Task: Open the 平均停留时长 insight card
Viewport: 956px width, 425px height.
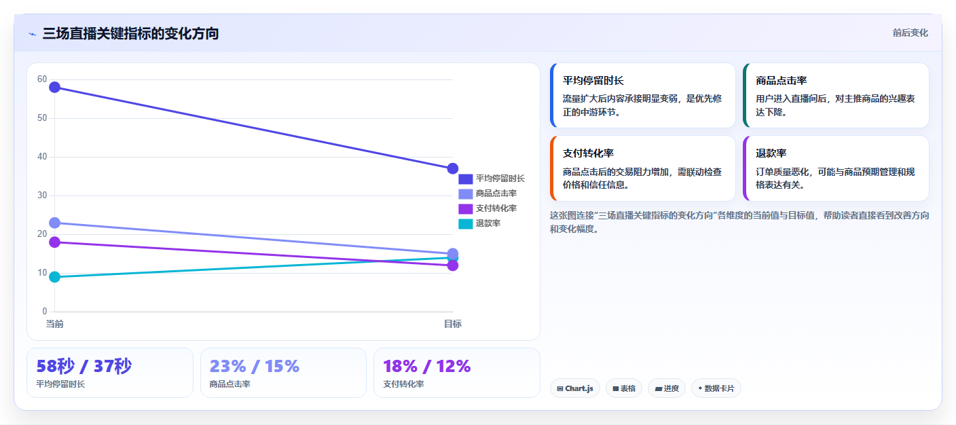Action: (643, 96)
